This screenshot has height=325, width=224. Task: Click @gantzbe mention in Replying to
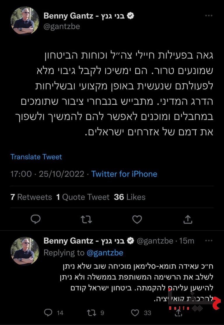pyautogui.click(x=105, y=253)
